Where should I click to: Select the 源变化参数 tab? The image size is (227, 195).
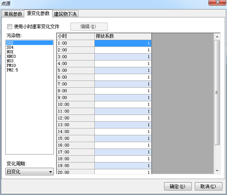tap(38, 14)
